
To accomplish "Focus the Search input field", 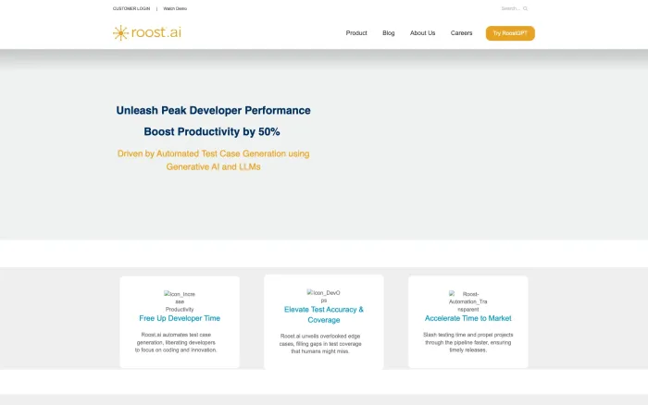I will click(x=510, y=8).
